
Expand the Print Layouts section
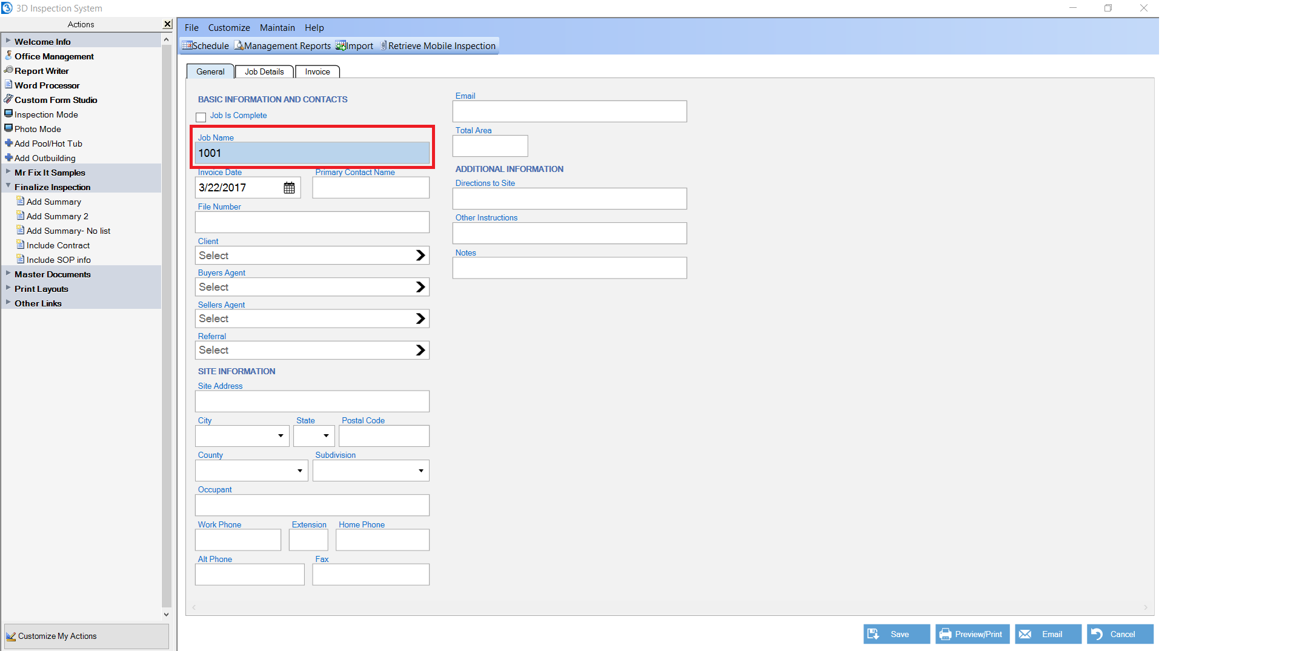[x=8, y=288]
